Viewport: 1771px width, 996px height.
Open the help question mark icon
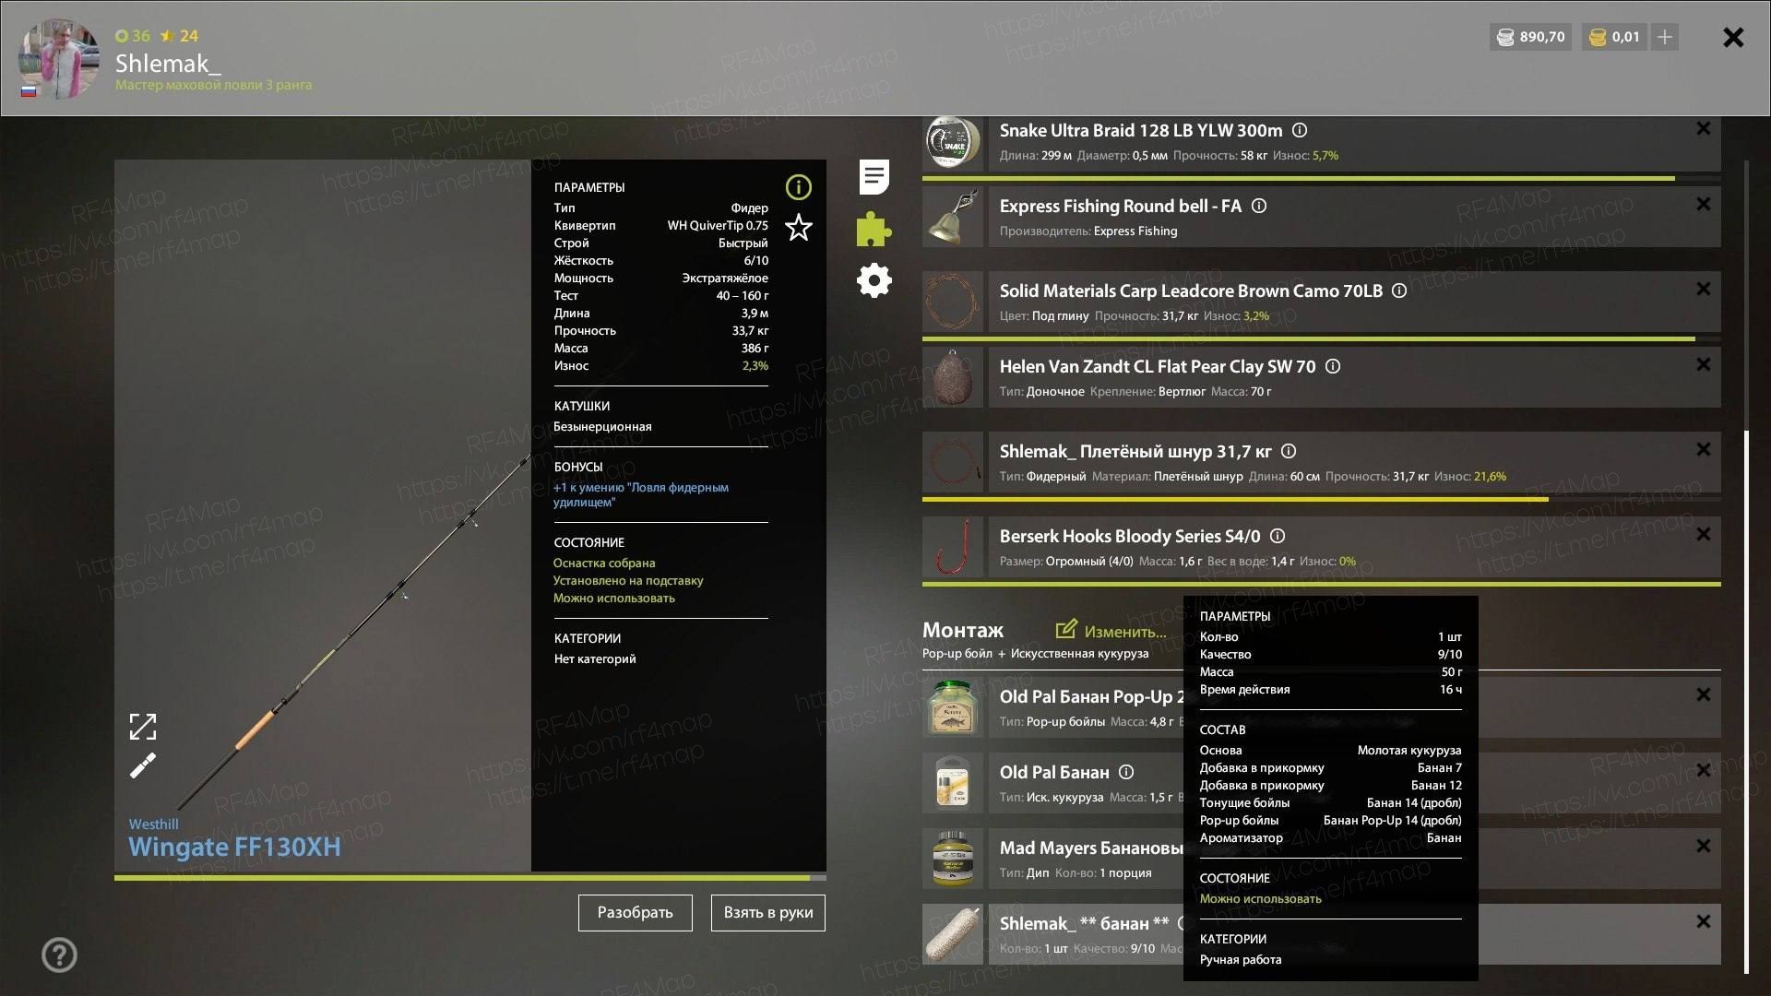(59, 954)
